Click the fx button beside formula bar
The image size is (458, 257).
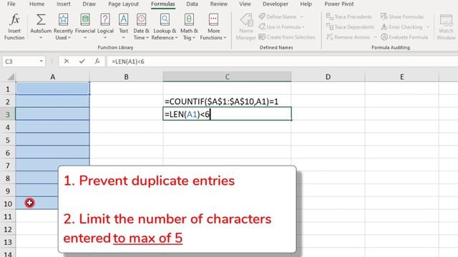(x=97, y=61)
